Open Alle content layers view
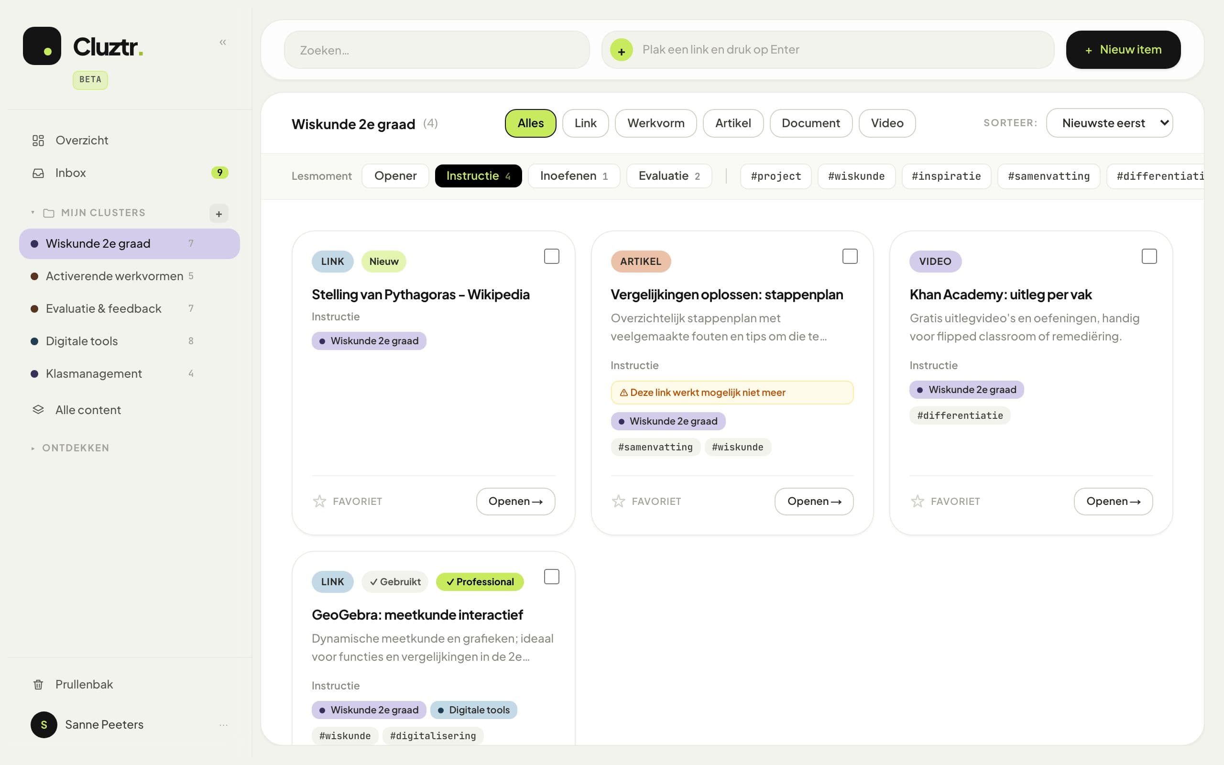 129,410
